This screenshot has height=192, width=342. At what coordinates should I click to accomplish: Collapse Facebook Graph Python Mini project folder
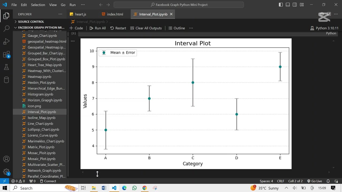point(40,27)
